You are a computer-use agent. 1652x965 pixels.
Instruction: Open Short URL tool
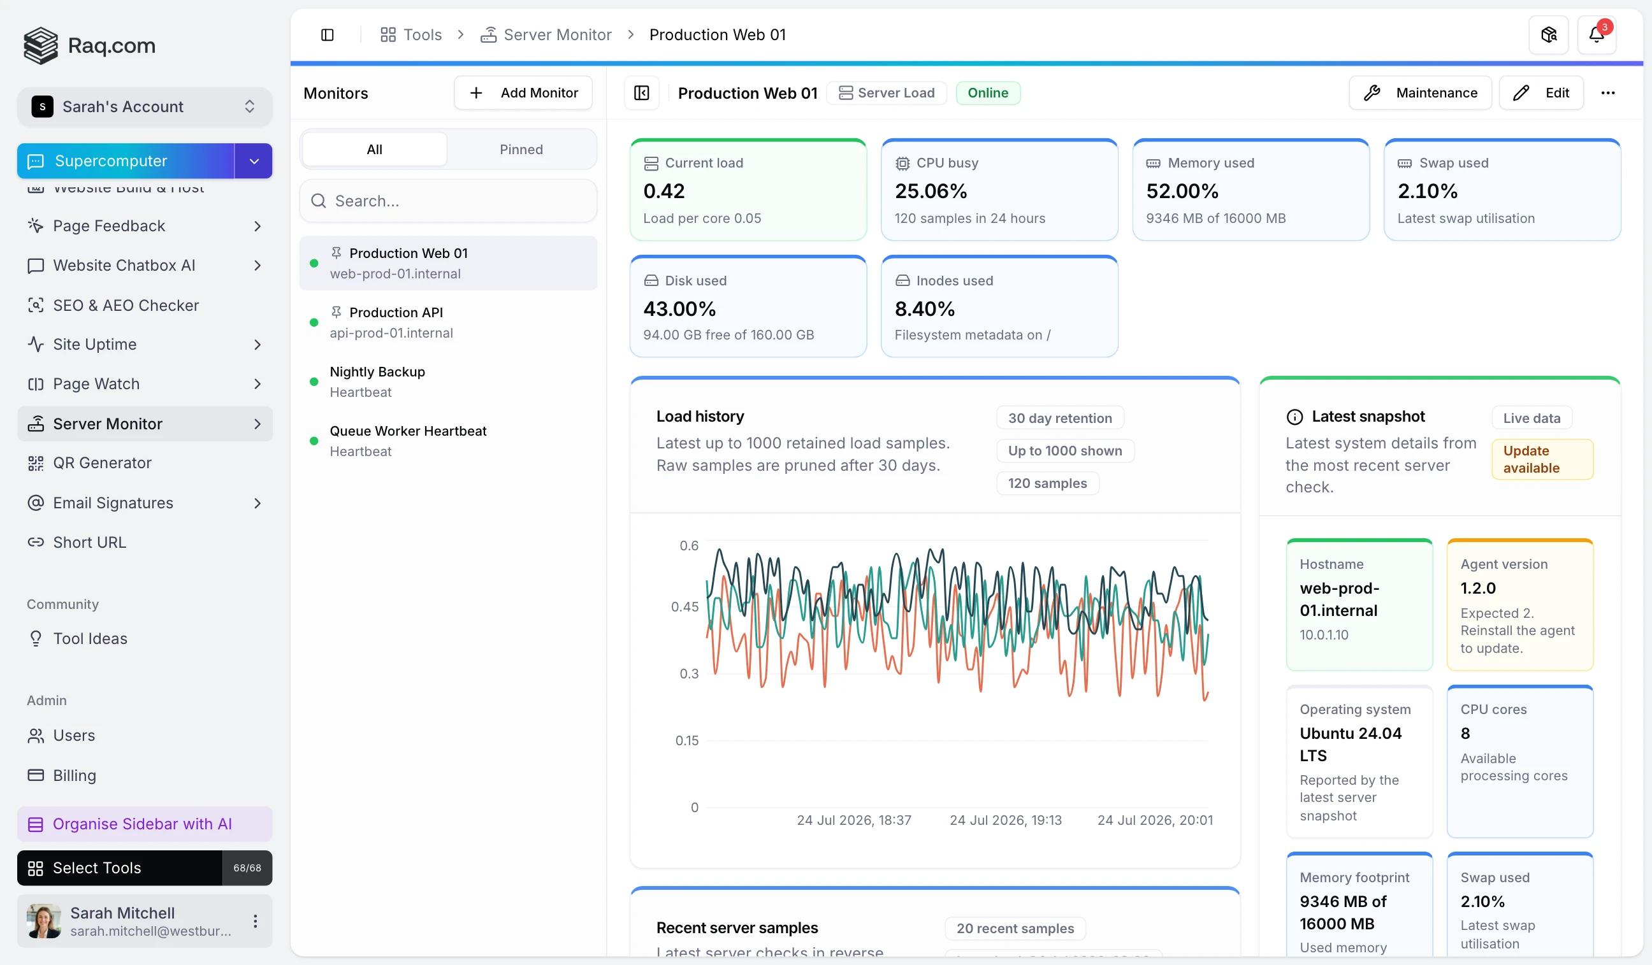(x=144, y=543)
